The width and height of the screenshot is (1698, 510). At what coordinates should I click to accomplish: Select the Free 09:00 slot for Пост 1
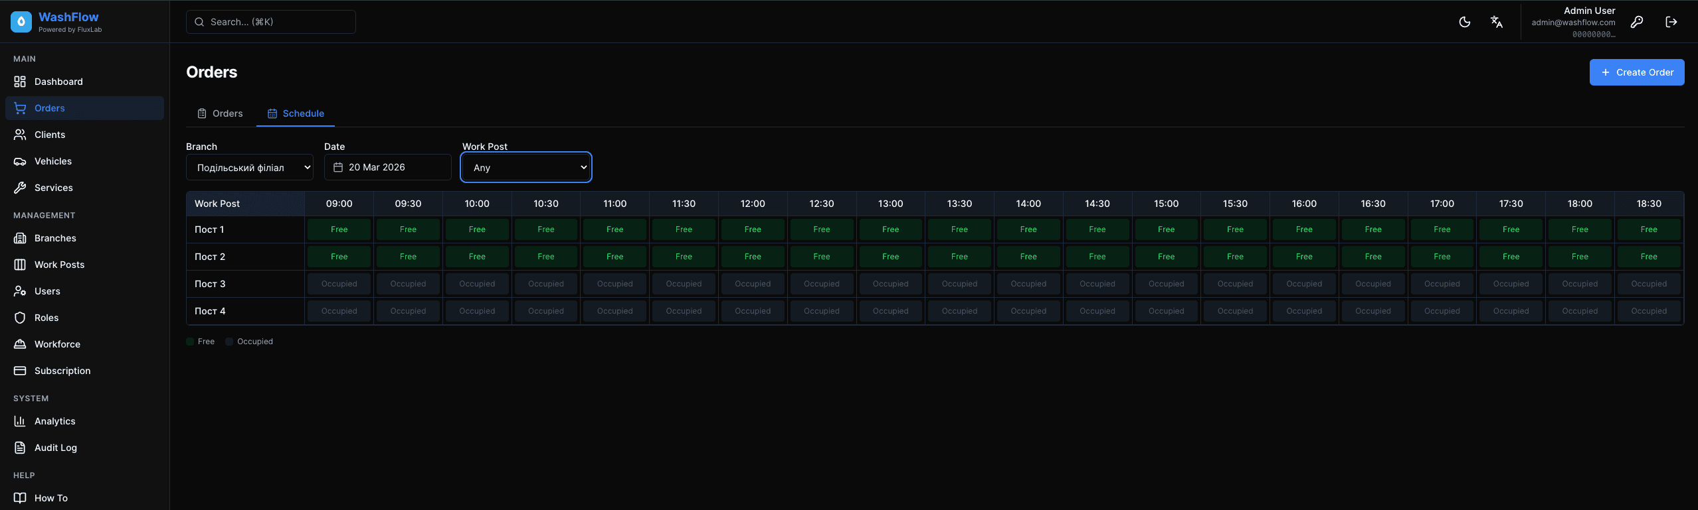[339, 229]
